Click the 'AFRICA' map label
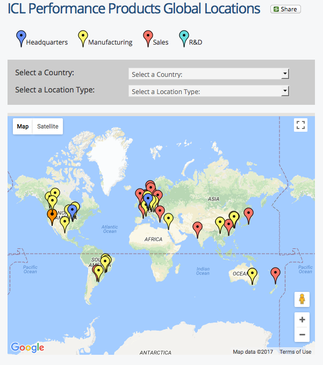This screenshot has height=365, width=323. (153, 239)
